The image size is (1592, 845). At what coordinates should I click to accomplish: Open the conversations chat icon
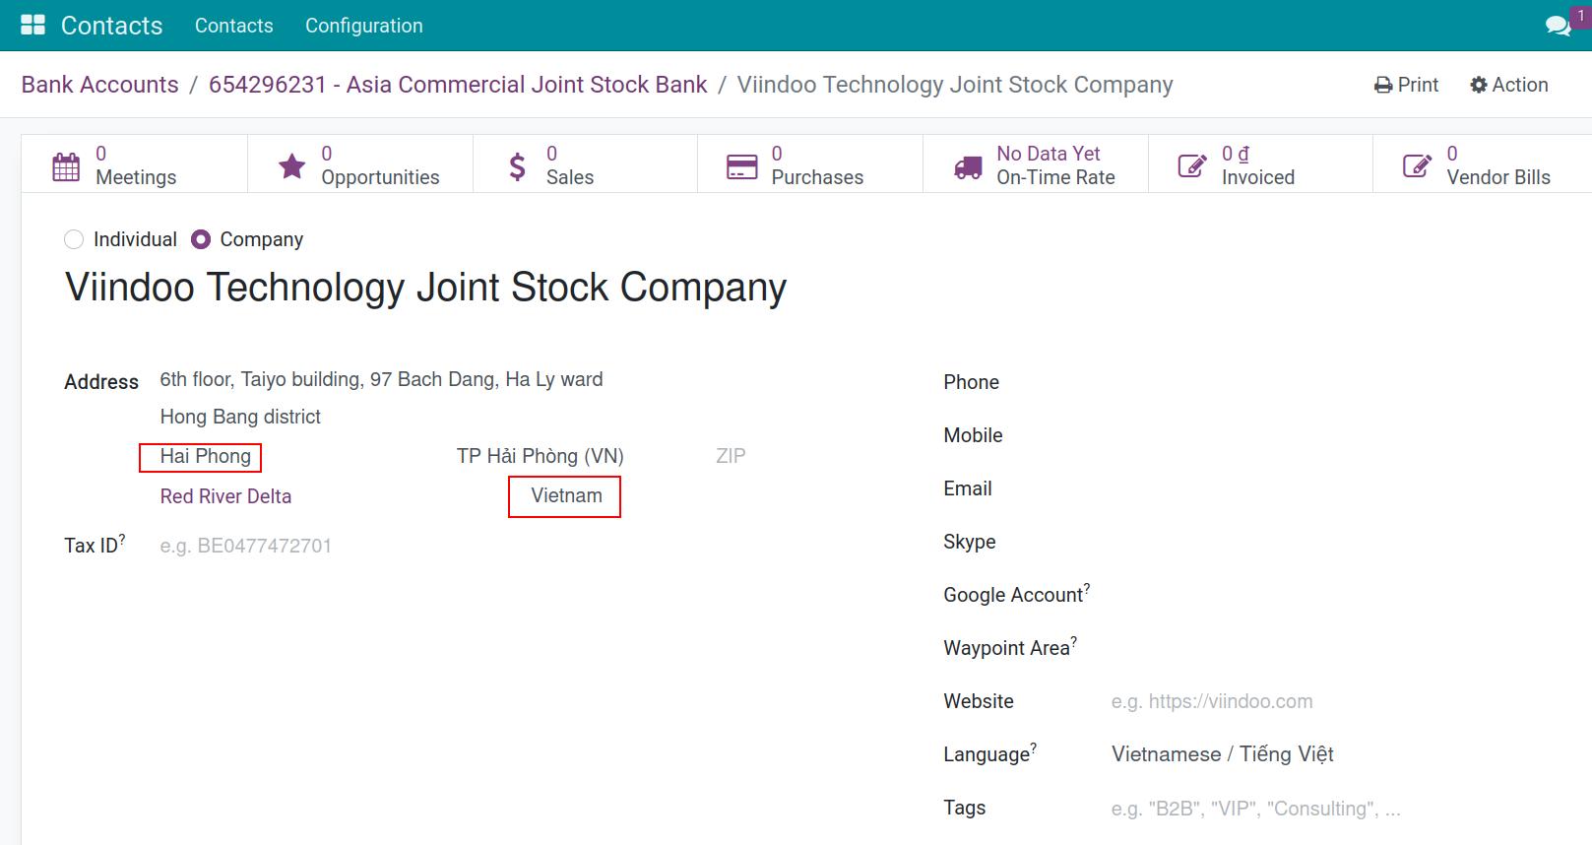coord(1558,26)
